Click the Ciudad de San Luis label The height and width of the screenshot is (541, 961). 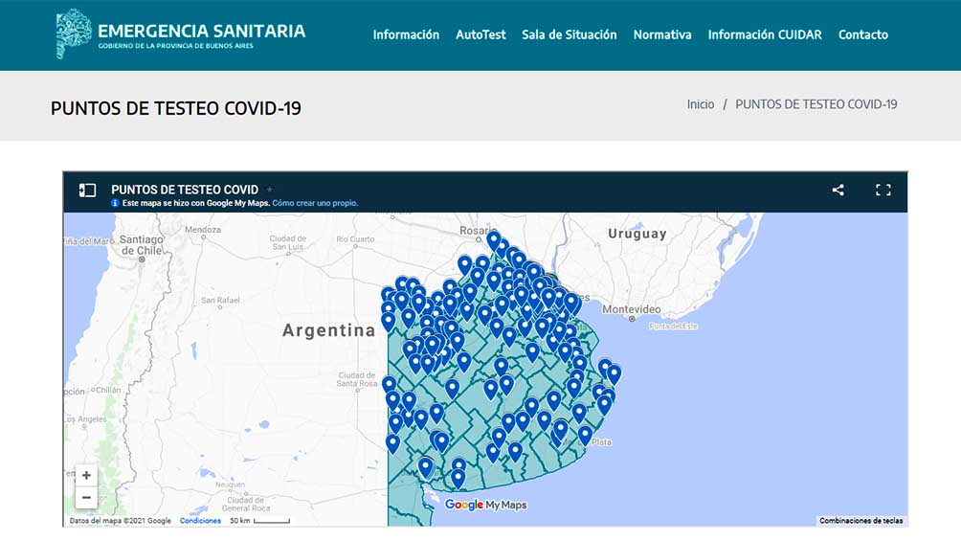click(287, 242)
